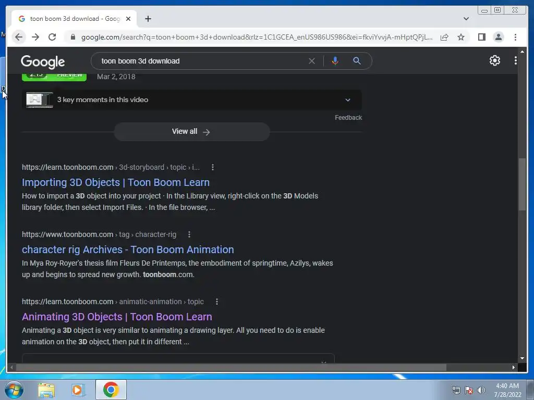Image resolution: width=534 pixels, height=400 pixels.
Task: Clear the search box text
Action: (312, 61)
